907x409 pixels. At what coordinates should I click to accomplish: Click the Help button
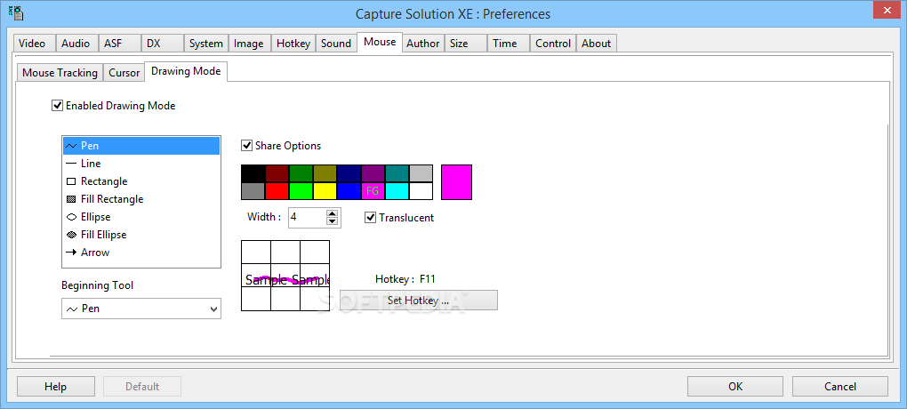click(55, 387)
